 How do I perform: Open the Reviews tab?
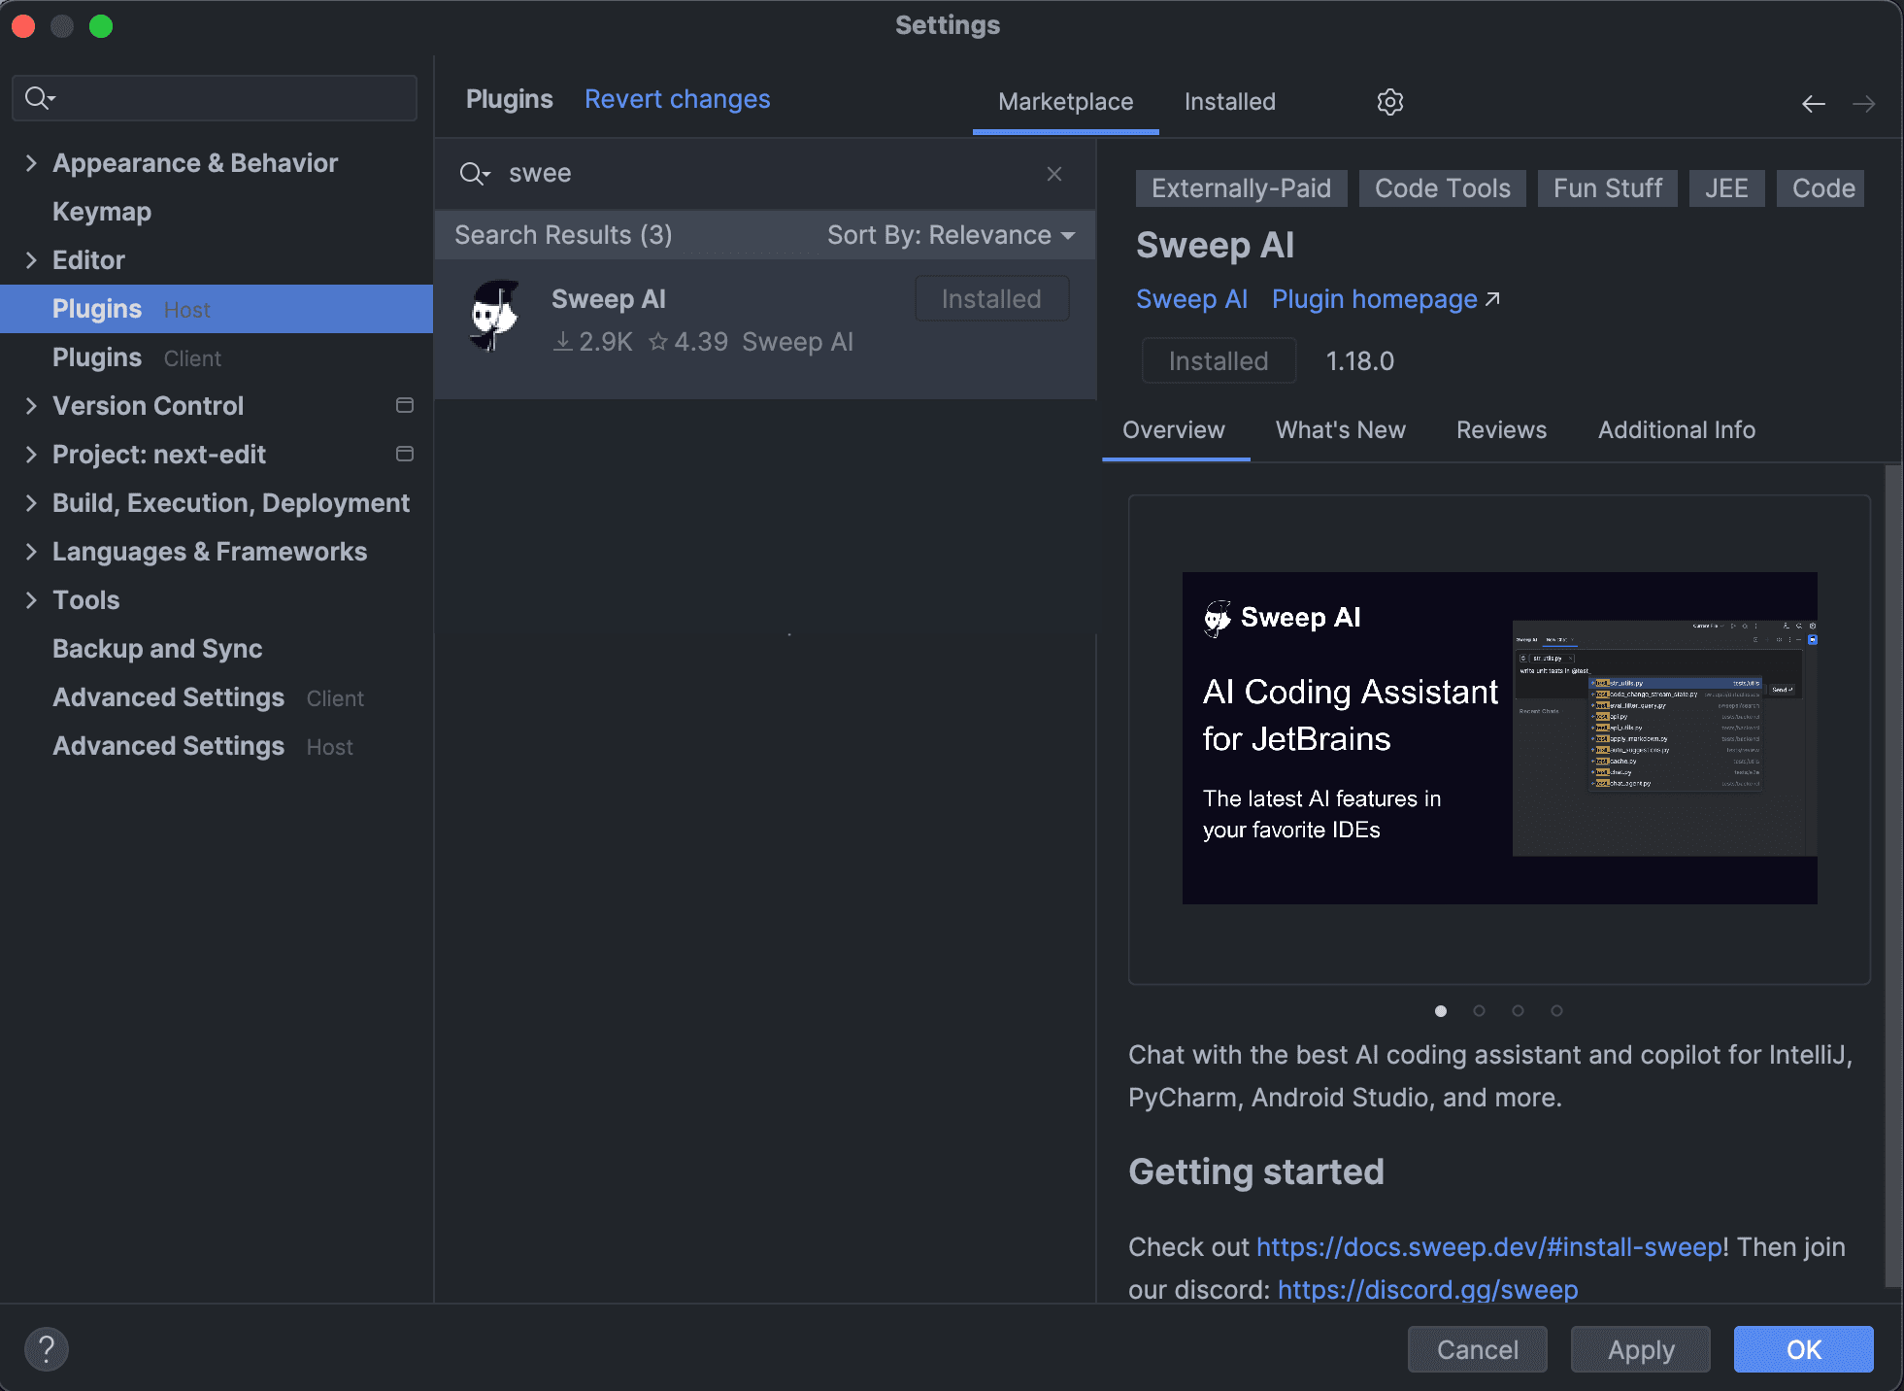pyautogui.click(x=1501, y=430)
